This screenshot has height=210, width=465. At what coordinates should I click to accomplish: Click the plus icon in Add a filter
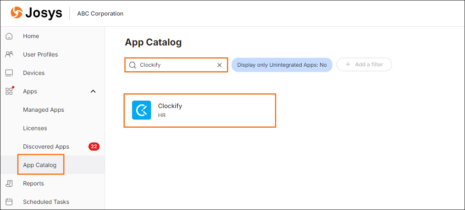coord(348,65)
